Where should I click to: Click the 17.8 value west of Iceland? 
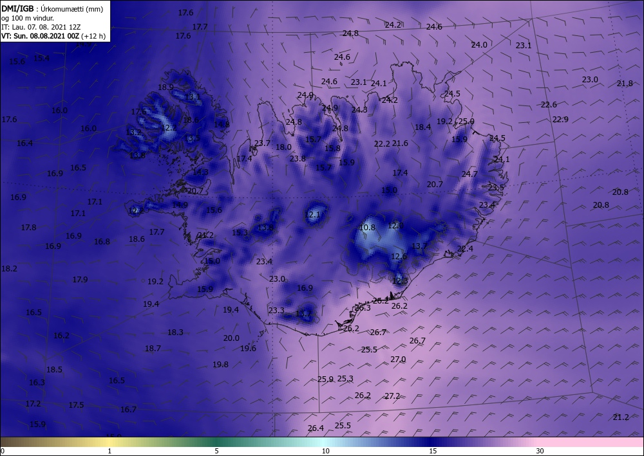28,227
